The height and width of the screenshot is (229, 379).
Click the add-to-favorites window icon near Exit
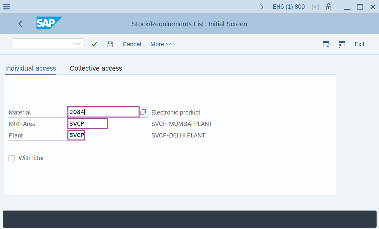tap(325, 44)
